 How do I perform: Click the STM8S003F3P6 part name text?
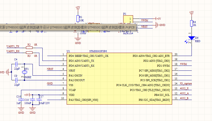coord(98,51)
